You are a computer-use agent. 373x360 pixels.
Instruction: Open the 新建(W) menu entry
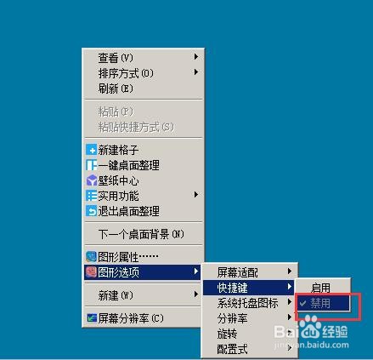pos(143,295)
